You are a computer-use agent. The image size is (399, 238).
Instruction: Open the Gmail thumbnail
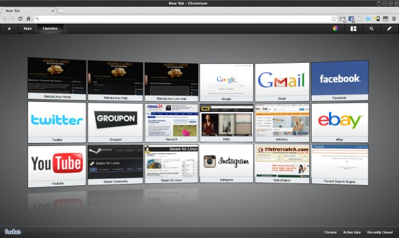tap(282, 81)
